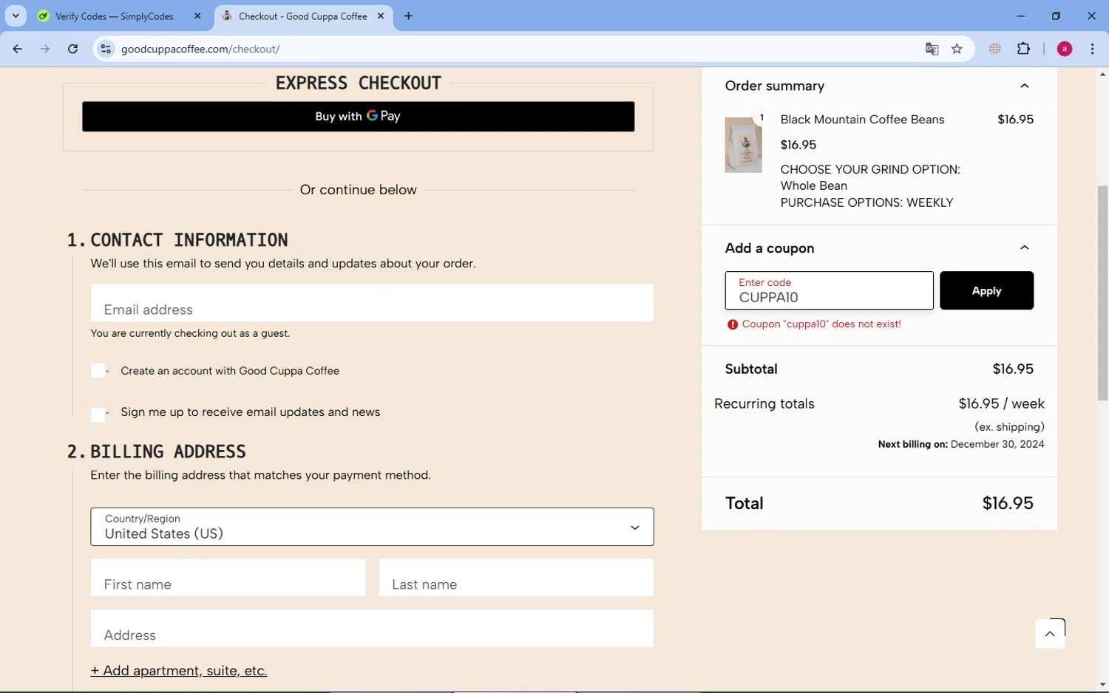Close the Verify Codes SimplyCodes tab
Viewport: 1109px width, 693px height.
tap(197, 16)
